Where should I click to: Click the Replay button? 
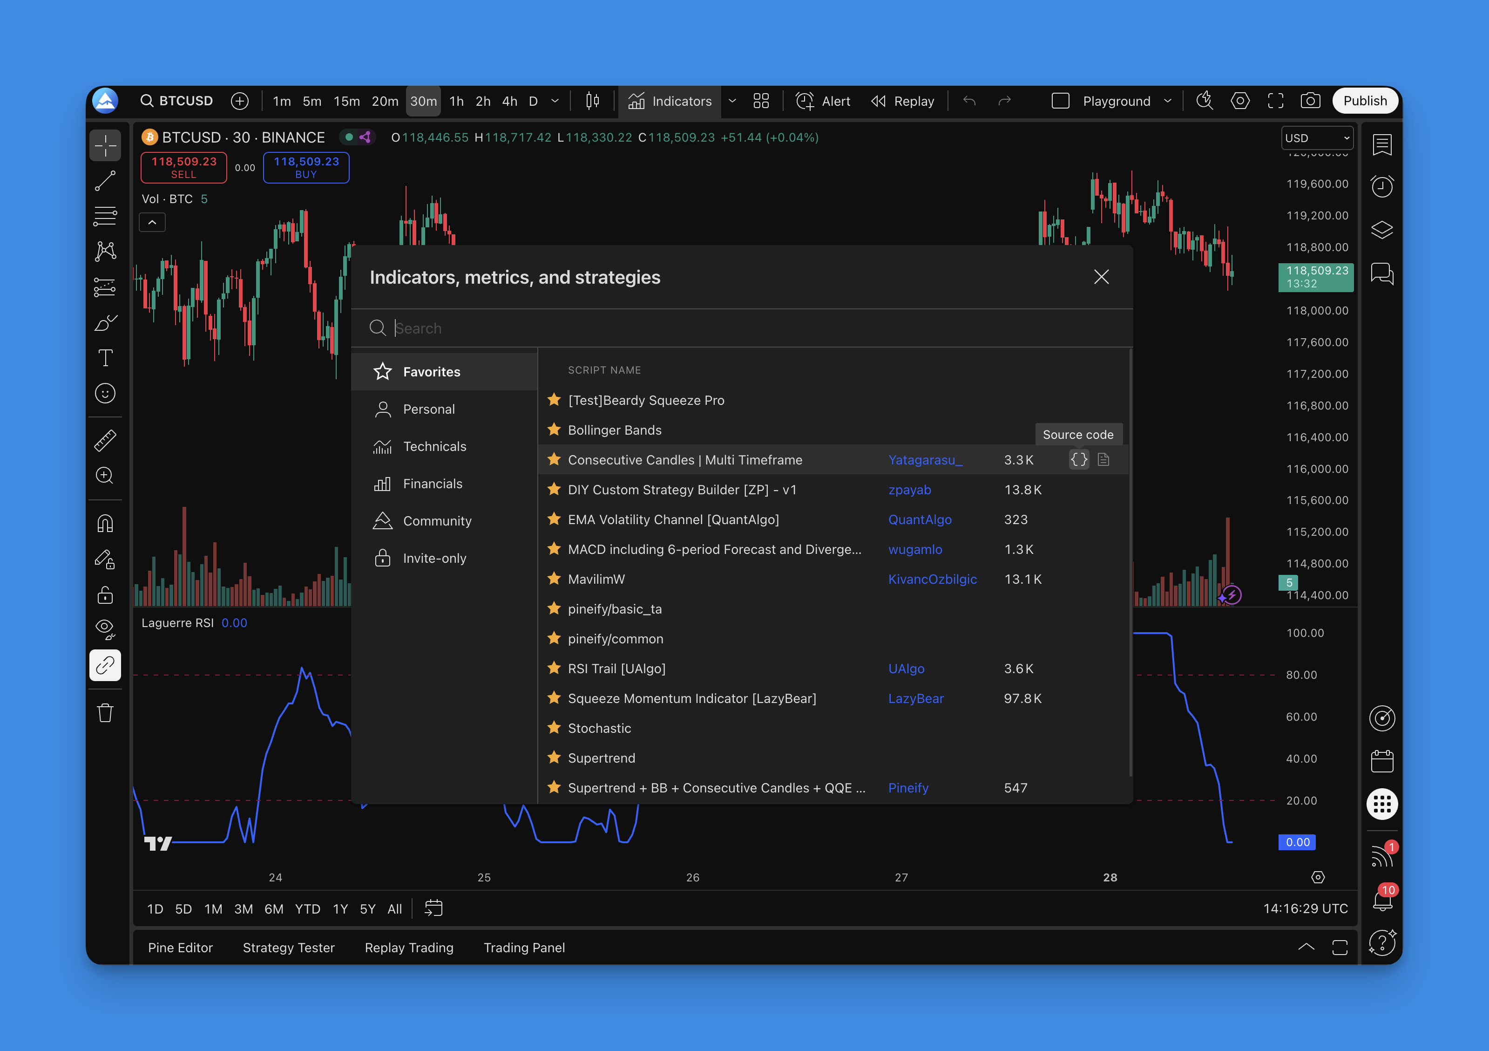(903, 101)
